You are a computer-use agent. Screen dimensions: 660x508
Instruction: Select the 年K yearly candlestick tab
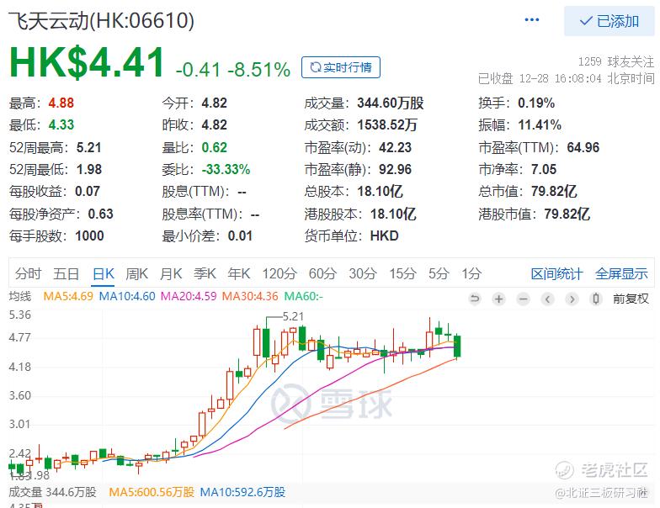[239, 274]
